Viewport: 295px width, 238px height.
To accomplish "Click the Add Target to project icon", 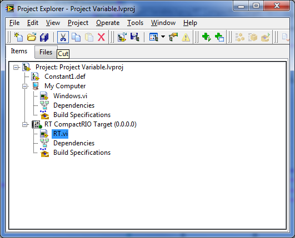I will (x=122, y=37).
